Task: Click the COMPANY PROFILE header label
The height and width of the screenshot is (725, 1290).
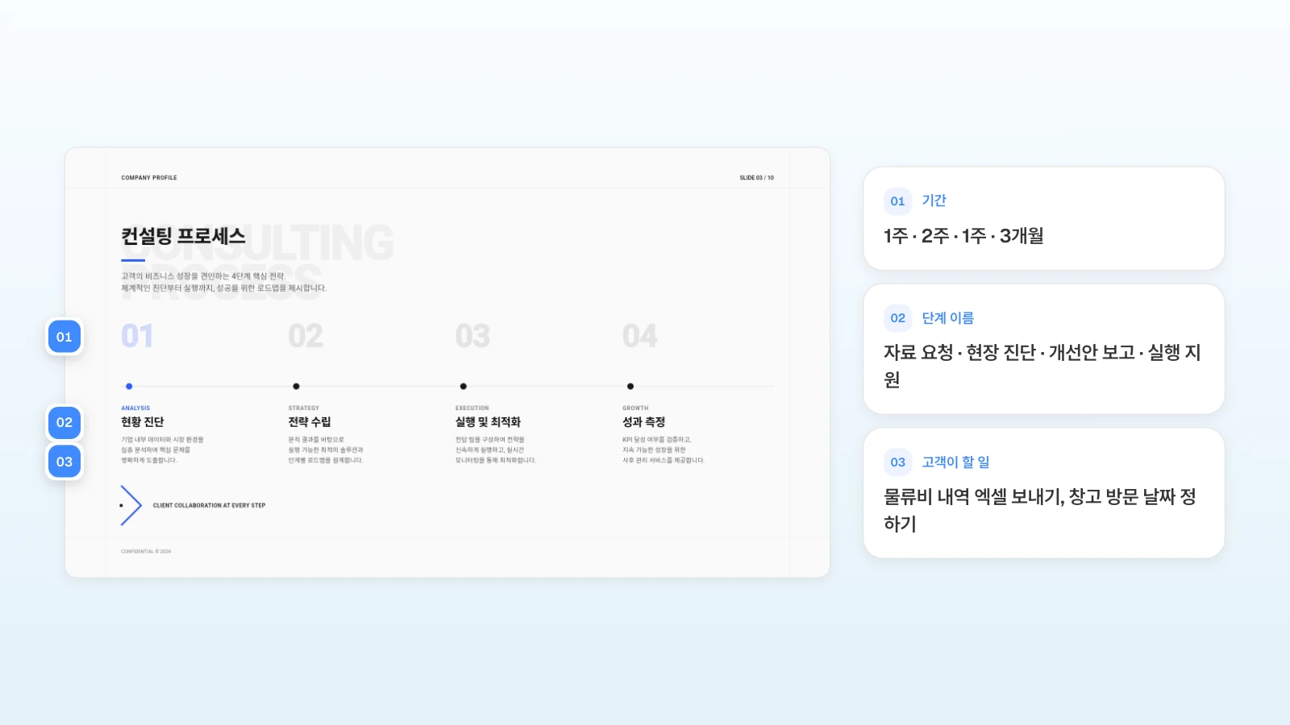Action: pyautogui.click(x=149, y=178)
